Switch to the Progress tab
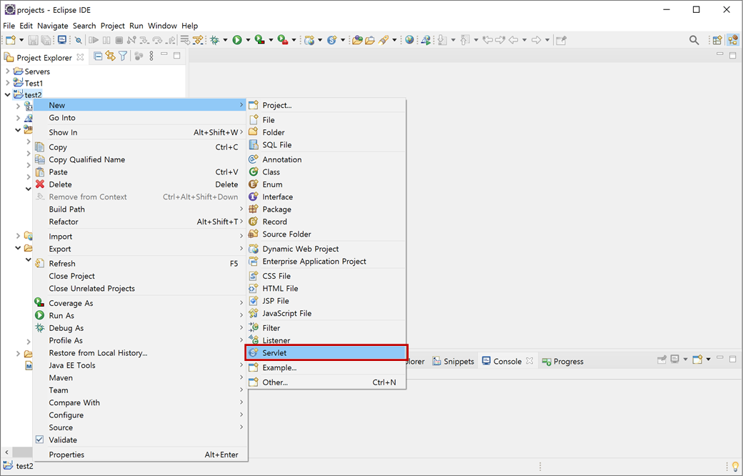Image resolution: width=743 pixels, height=476 pixels. (x=563, y=361)
